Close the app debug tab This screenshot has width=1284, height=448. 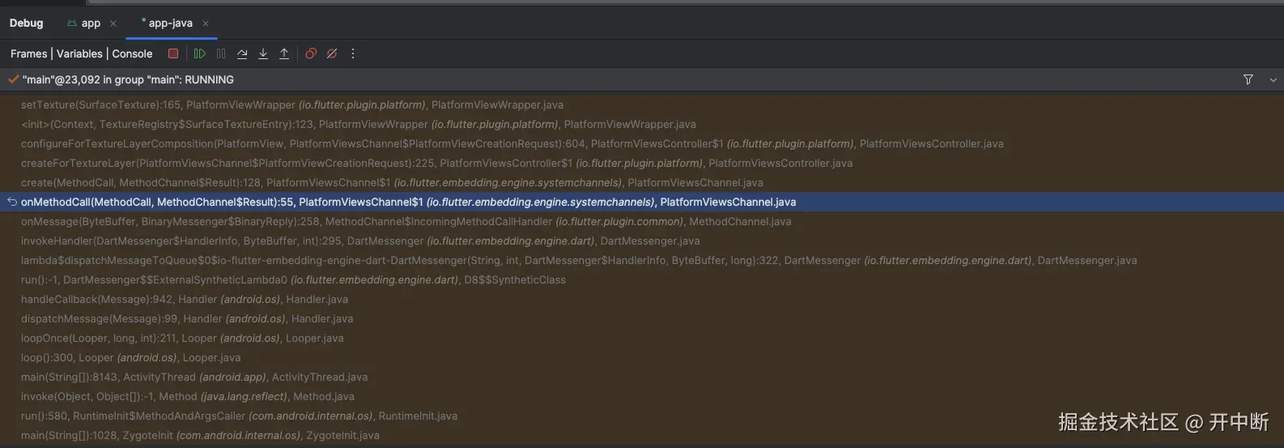113,23
